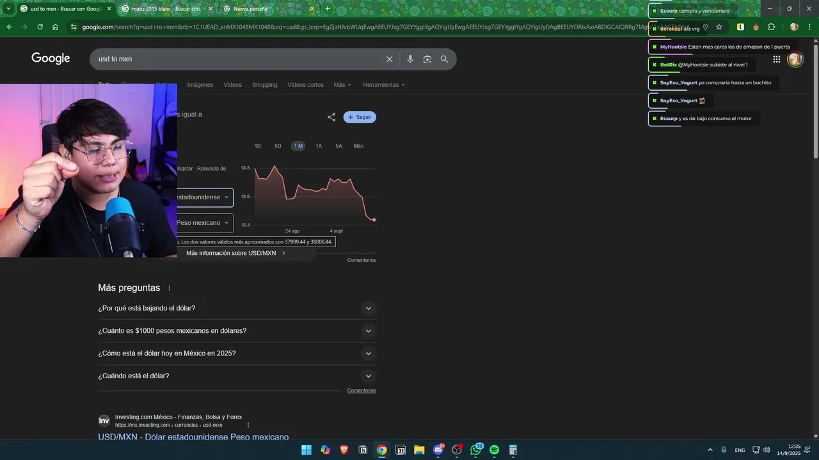Image resolution: width=819 pixels, height=460 pixels.
Task: Open volume settings in the system tray
Action: pos(767,450)
